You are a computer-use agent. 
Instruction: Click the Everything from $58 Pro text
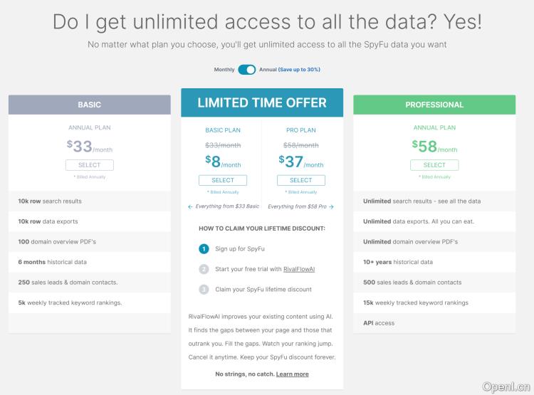[x=298, y=206]
